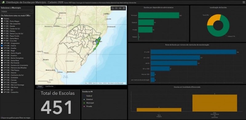Filter by the Privada green bar

click(x=145, y=30)
